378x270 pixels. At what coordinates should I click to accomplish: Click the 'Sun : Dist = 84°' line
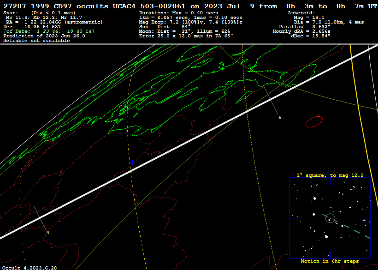[x=165, y=27]
